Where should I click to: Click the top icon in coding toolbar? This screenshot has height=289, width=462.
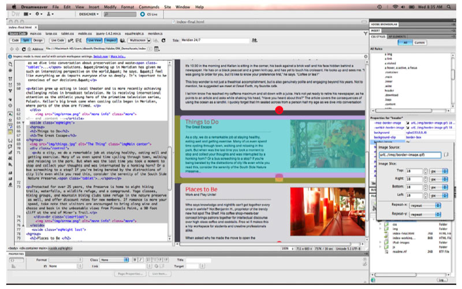[10, 64]
